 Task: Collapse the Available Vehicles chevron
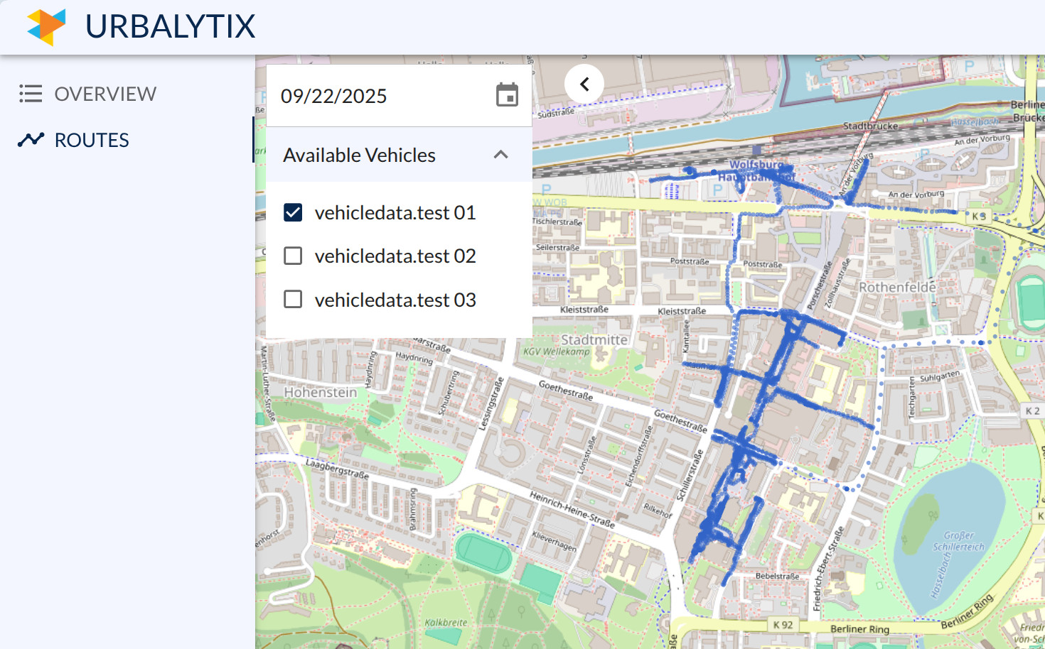(501, 155)
